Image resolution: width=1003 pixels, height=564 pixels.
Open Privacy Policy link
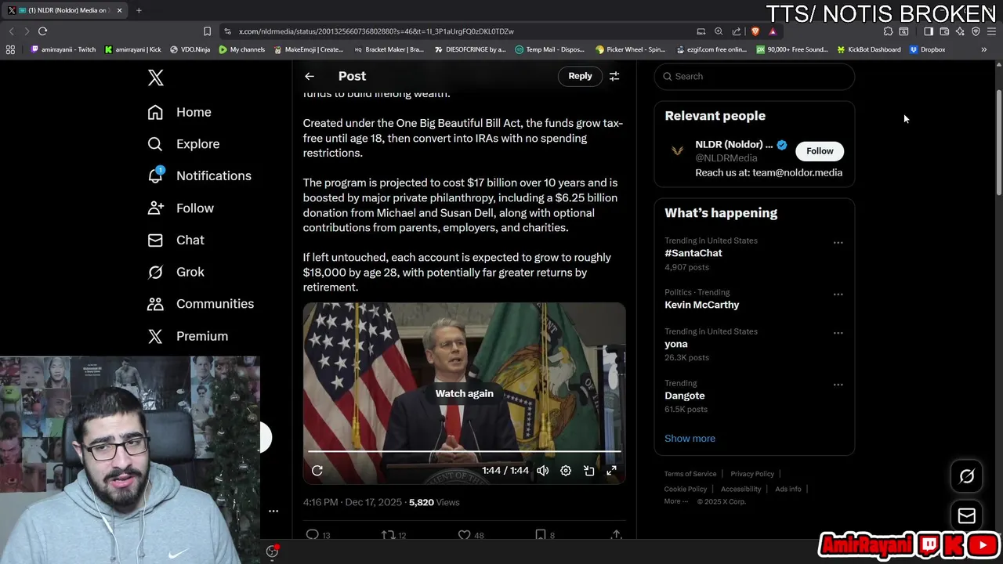752,474
